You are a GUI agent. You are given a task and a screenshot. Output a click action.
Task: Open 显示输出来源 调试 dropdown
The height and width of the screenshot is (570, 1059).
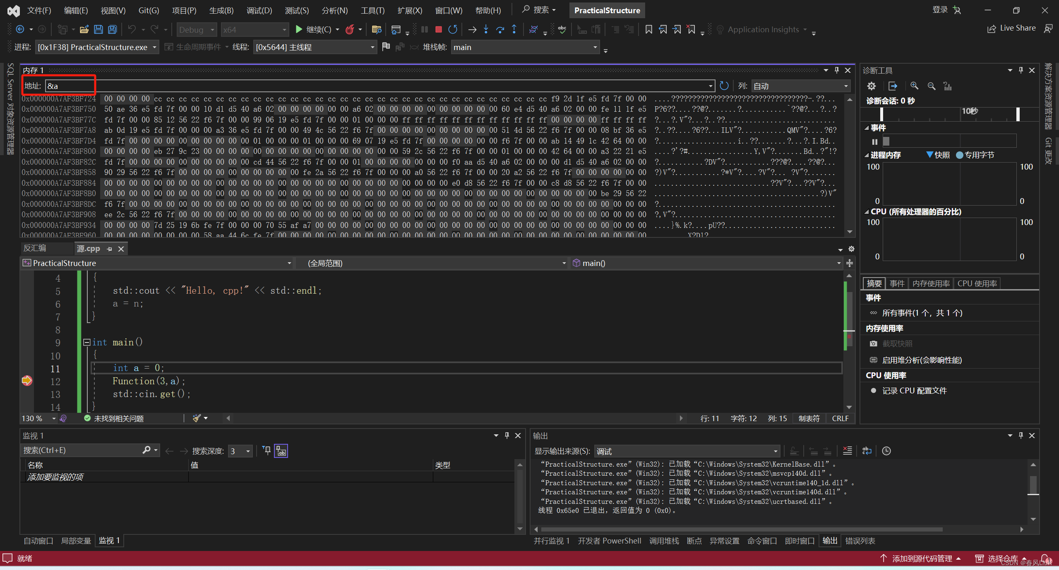(687, 451)
